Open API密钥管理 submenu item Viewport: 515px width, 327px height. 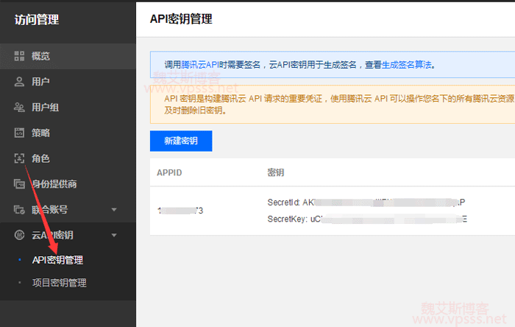click(x=57, y=260)
